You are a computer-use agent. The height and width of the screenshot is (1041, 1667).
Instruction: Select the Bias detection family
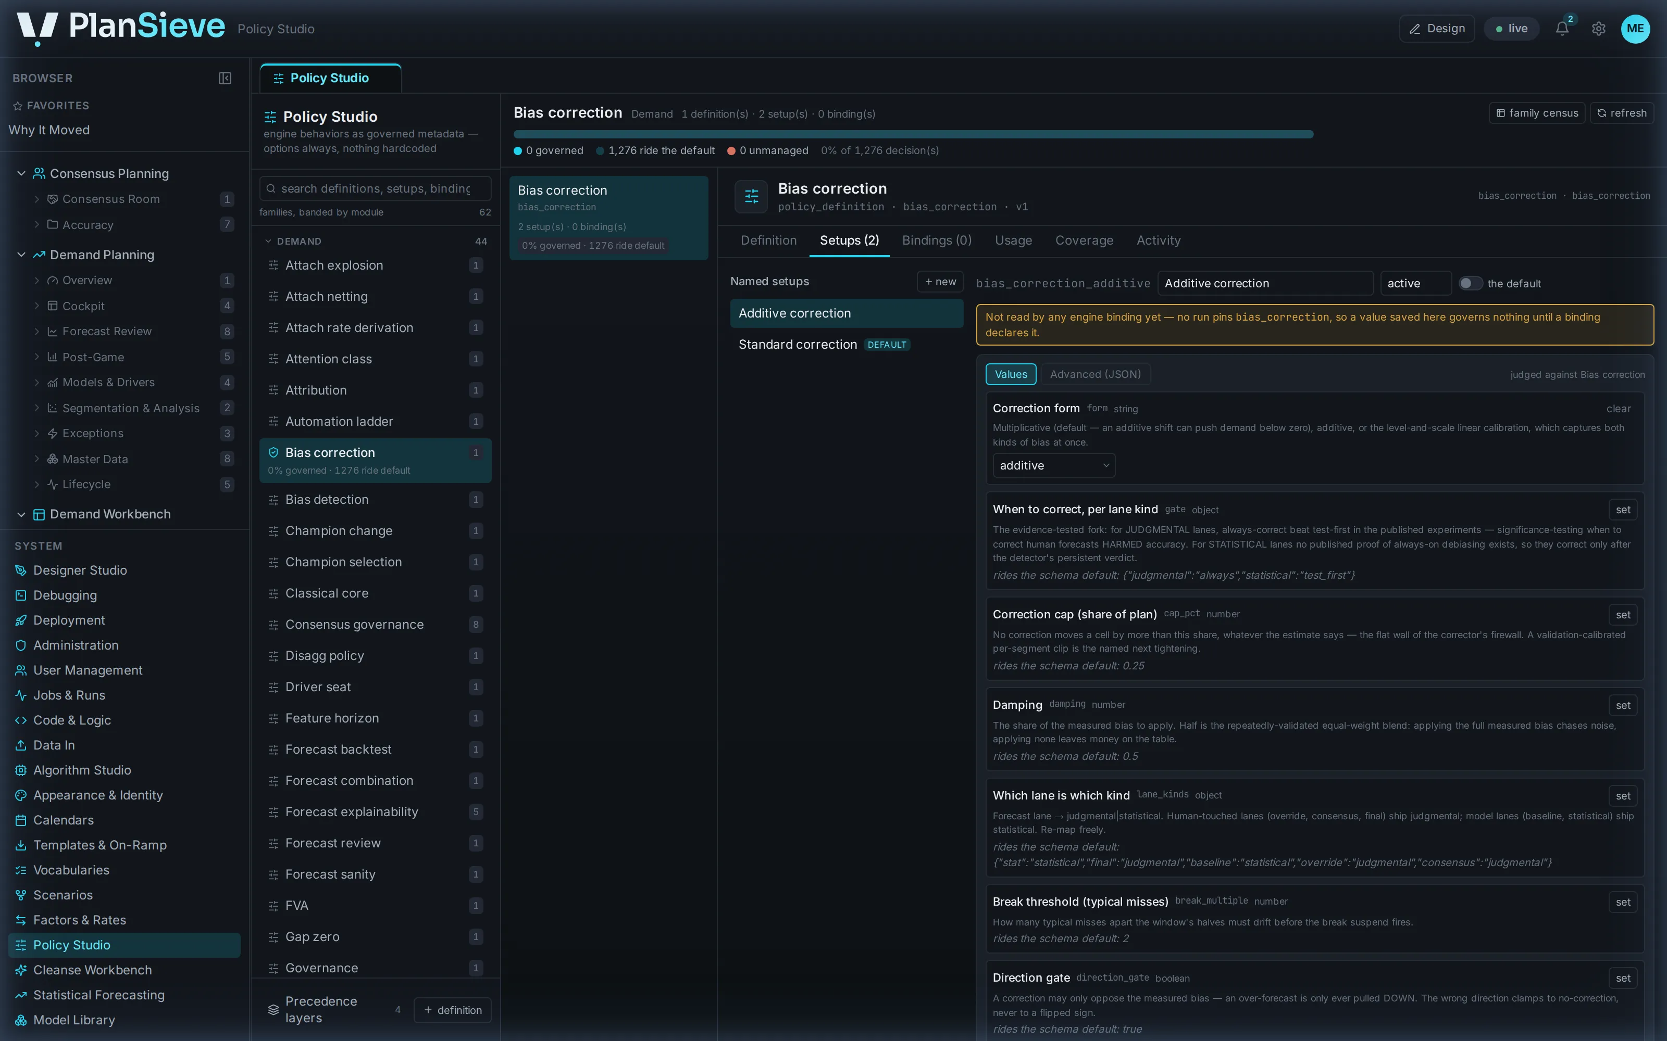[376, 499]
